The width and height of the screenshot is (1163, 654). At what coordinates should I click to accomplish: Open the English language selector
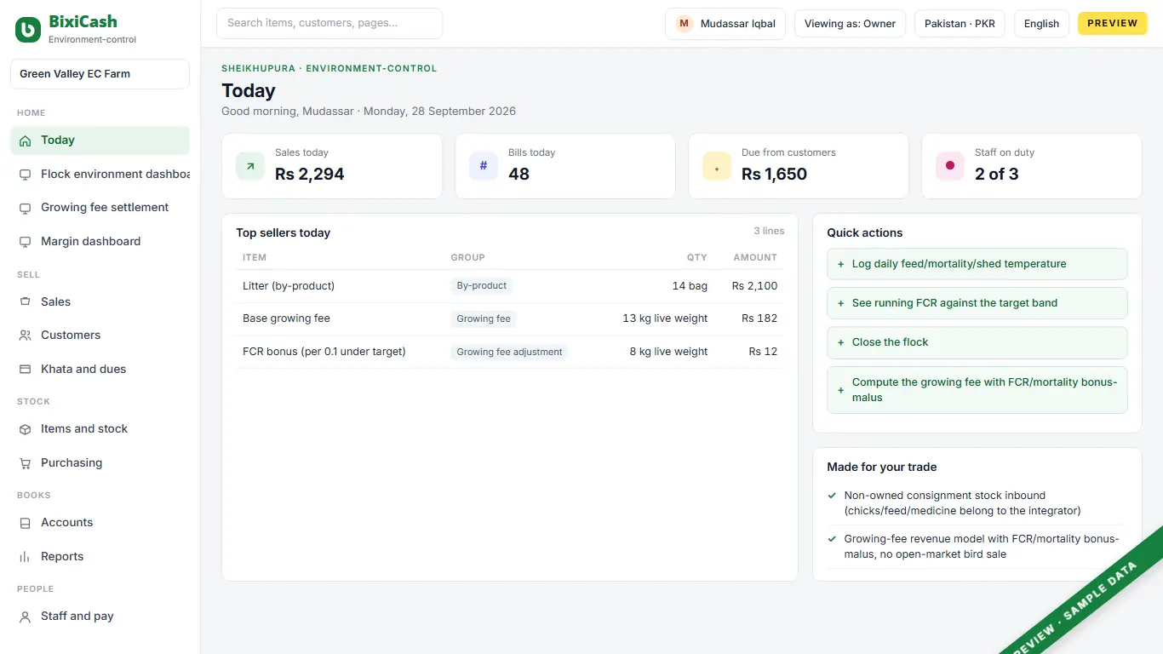coord(1041,24)
